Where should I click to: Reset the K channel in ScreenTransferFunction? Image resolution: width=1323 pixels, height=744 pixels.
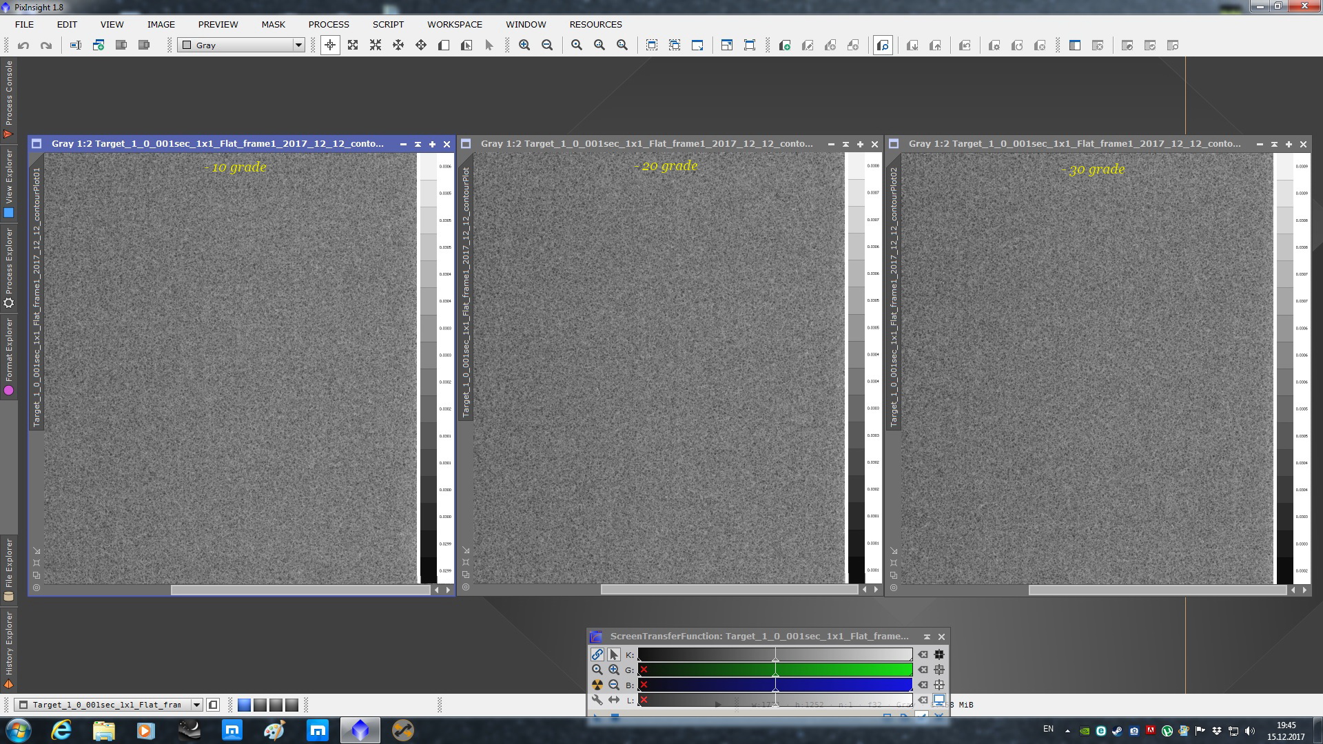(x=923, y=654)
